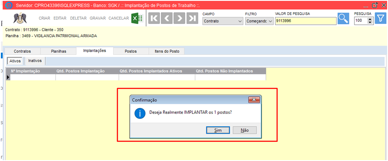Export data with the Excel icon
The width and height of the screenshot is (388, 161).
137,18
